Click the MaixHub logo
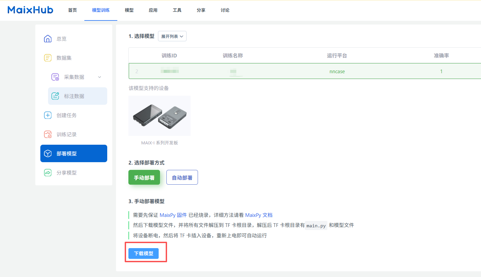 30,10
